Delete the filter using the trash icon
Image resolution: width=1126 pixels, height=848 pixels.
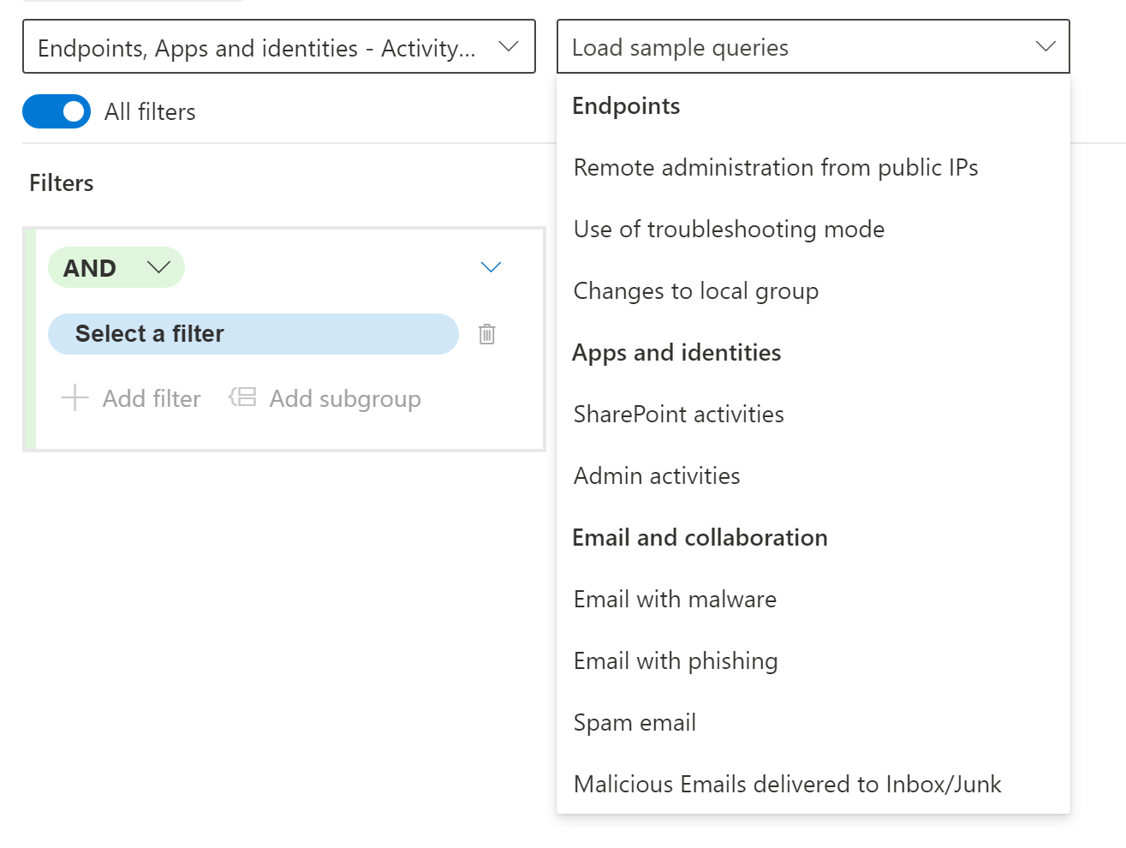pyautogui.click(x=486, y=334)
